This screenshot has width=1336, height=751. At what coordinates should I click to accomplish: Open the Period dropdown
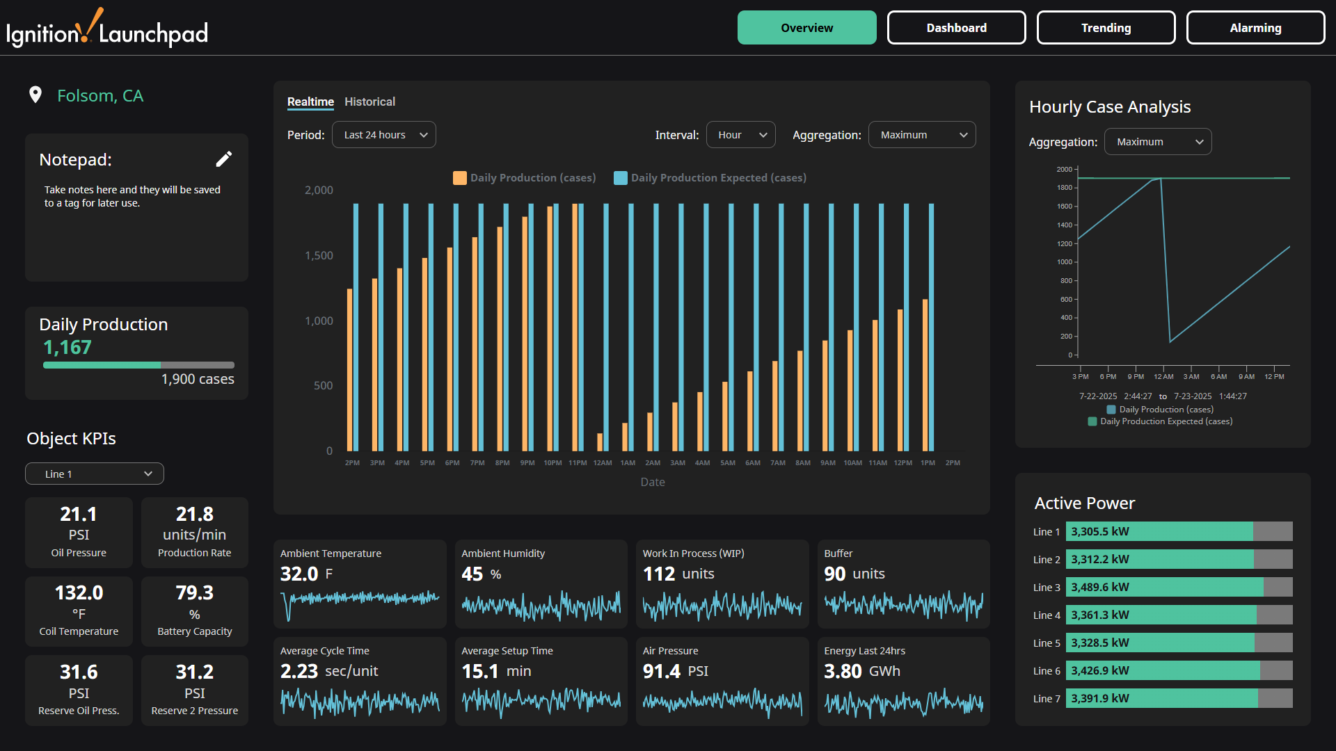(x=384, y=135)
